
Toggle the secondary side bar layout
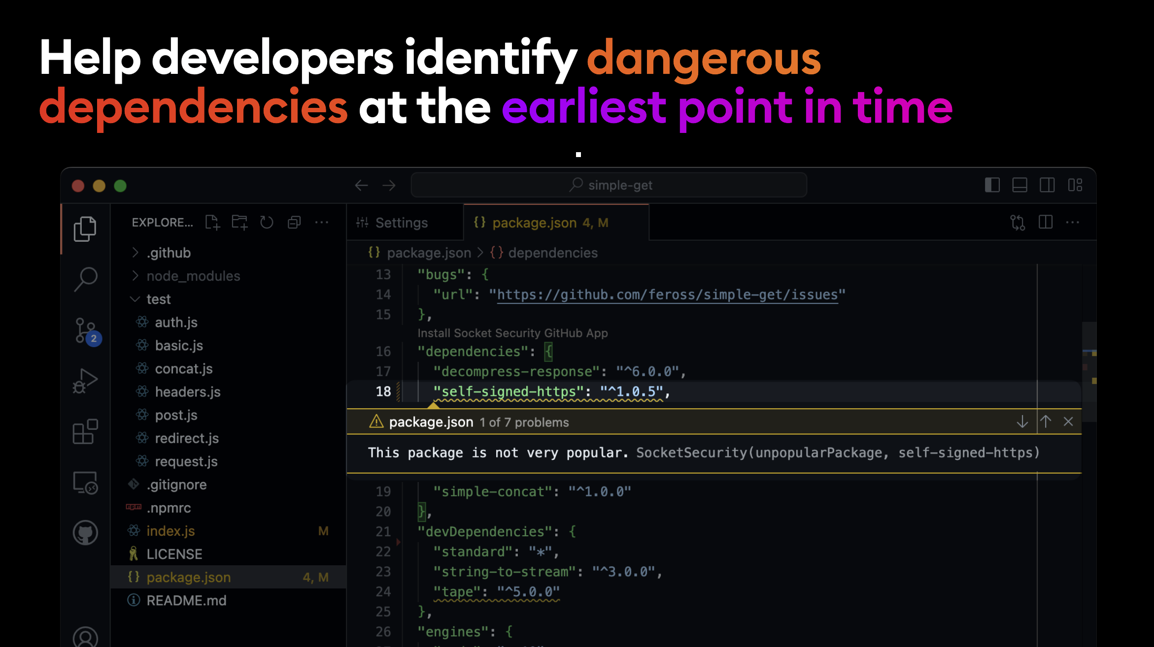click(1047, 185)
